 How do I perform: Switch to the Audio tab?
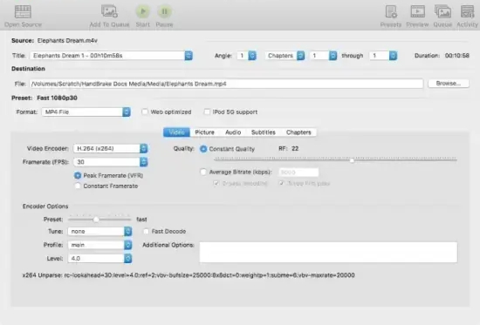[x=233, y=132]
